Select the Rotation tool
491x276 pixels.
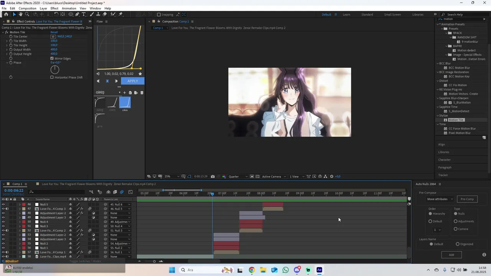(x=56, y=15)
